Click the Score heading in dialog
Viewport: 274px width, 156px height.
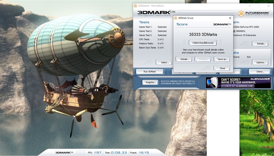[x=182, y=24]
